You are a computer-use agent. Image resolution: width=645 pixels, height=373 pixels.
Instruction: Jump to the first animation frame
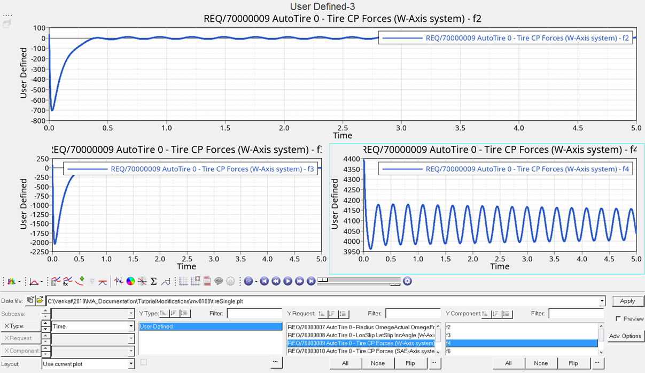[x=264, y=281]
